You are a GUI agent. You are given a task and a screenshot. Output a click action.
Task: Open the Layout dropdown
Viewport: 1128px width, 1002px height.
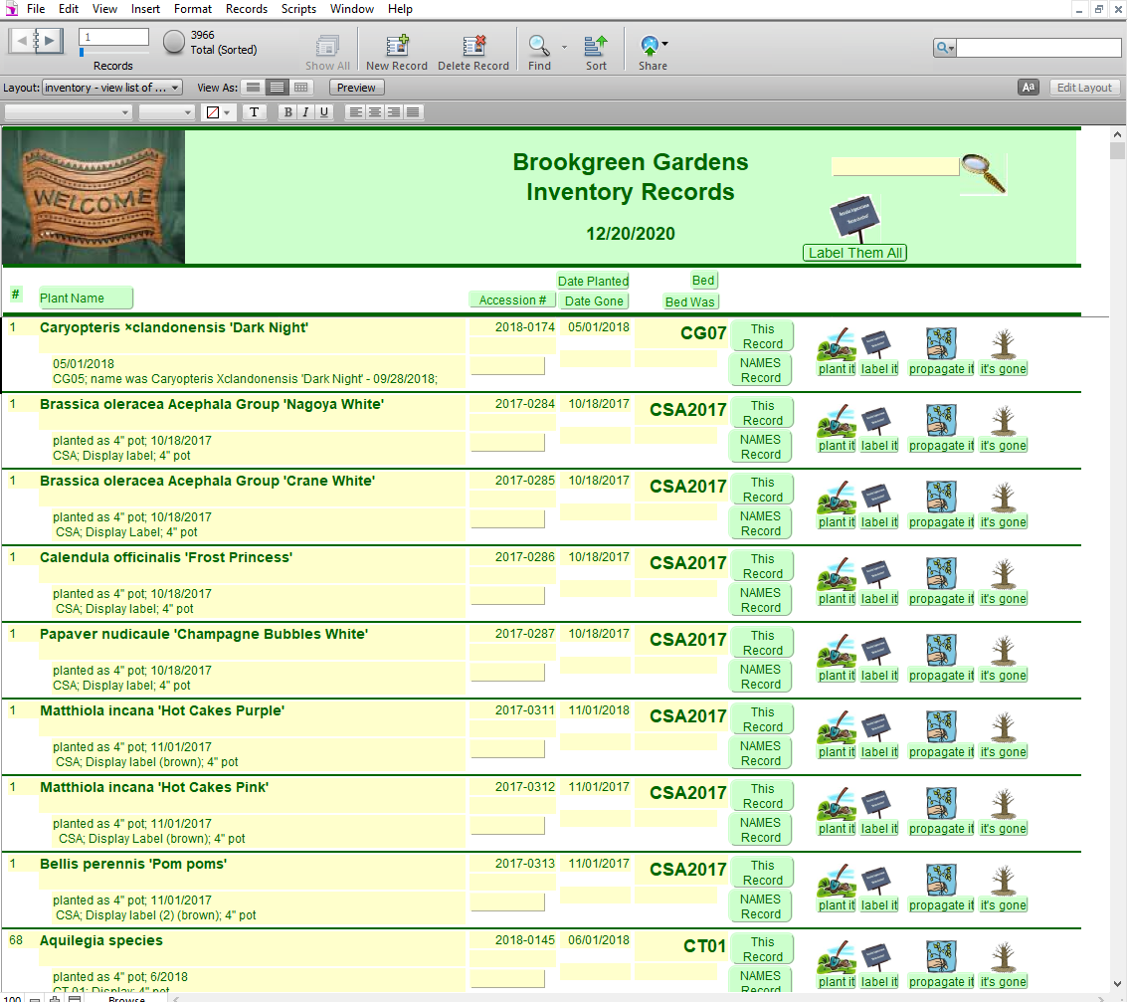[111, 88]
